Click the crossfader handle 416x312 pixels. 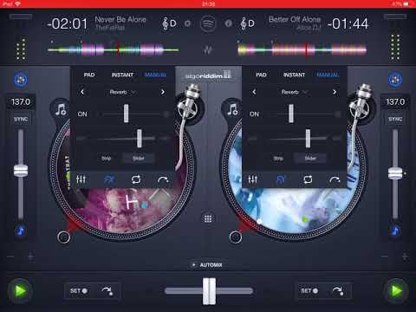(209, 291)
